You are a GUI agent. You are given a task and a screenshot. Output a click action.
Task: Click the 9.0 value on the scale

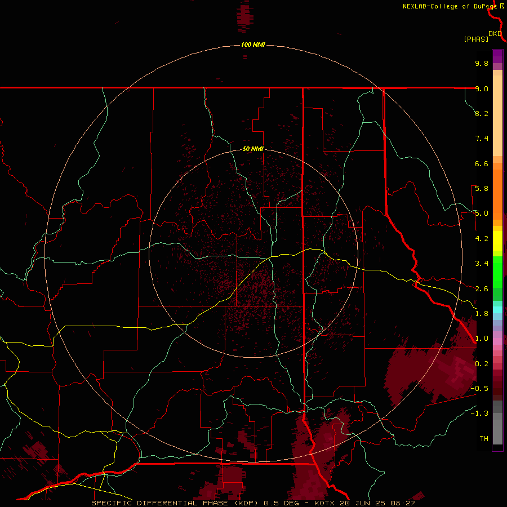coord(482,88)
